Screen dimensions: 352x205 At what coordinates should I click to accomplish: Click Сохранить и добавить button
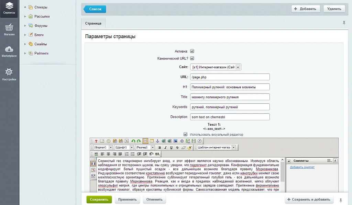(x=309, y=200)
